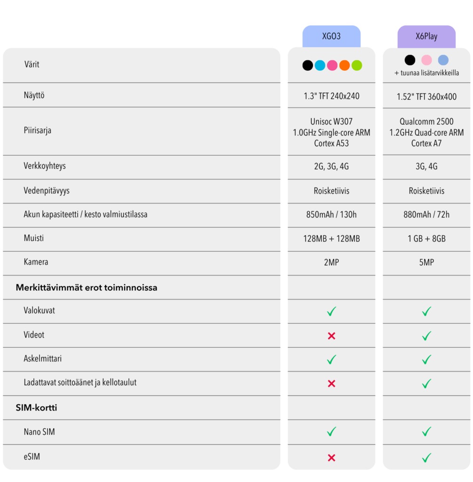473x482 pixels.
Task: Click XGO3 red X for Ladattavat soittoäänet
Action: [x=331, y=384]
